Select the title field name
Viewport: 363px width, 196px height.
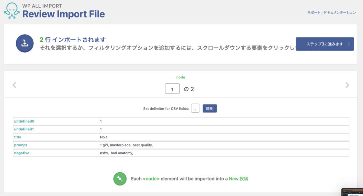click(x=18, y=137)
